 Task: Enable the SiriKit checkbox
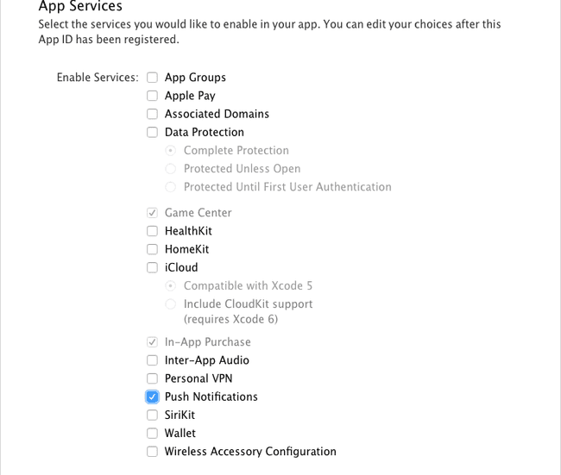[152, 415]
